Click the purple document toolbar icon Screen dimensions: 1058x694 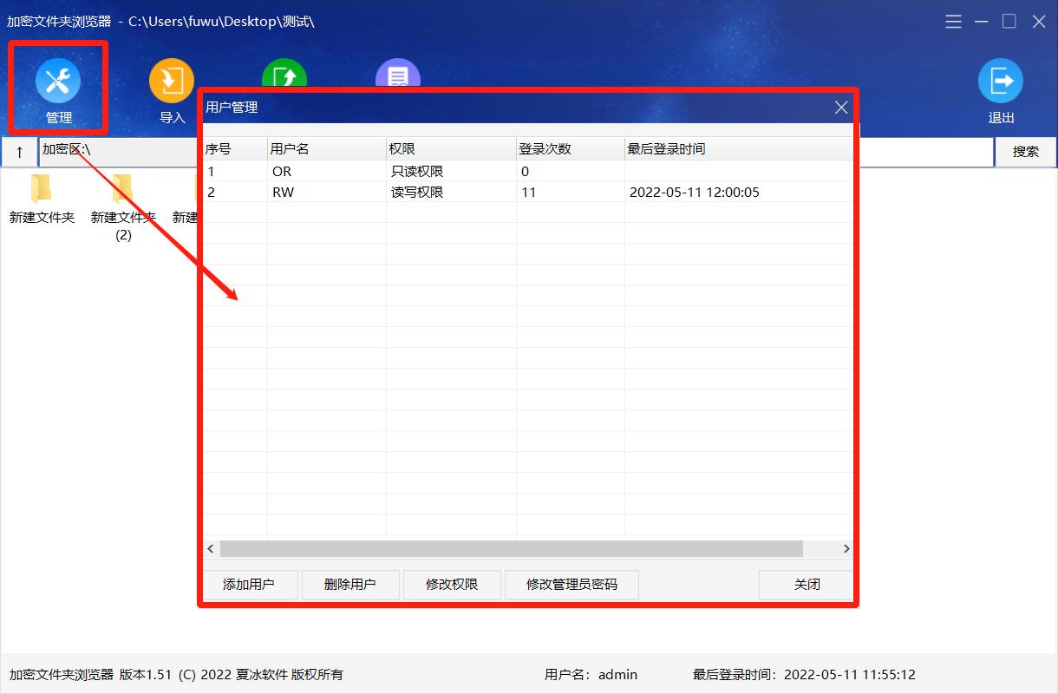pyautogui.click(x=398, y=78)
